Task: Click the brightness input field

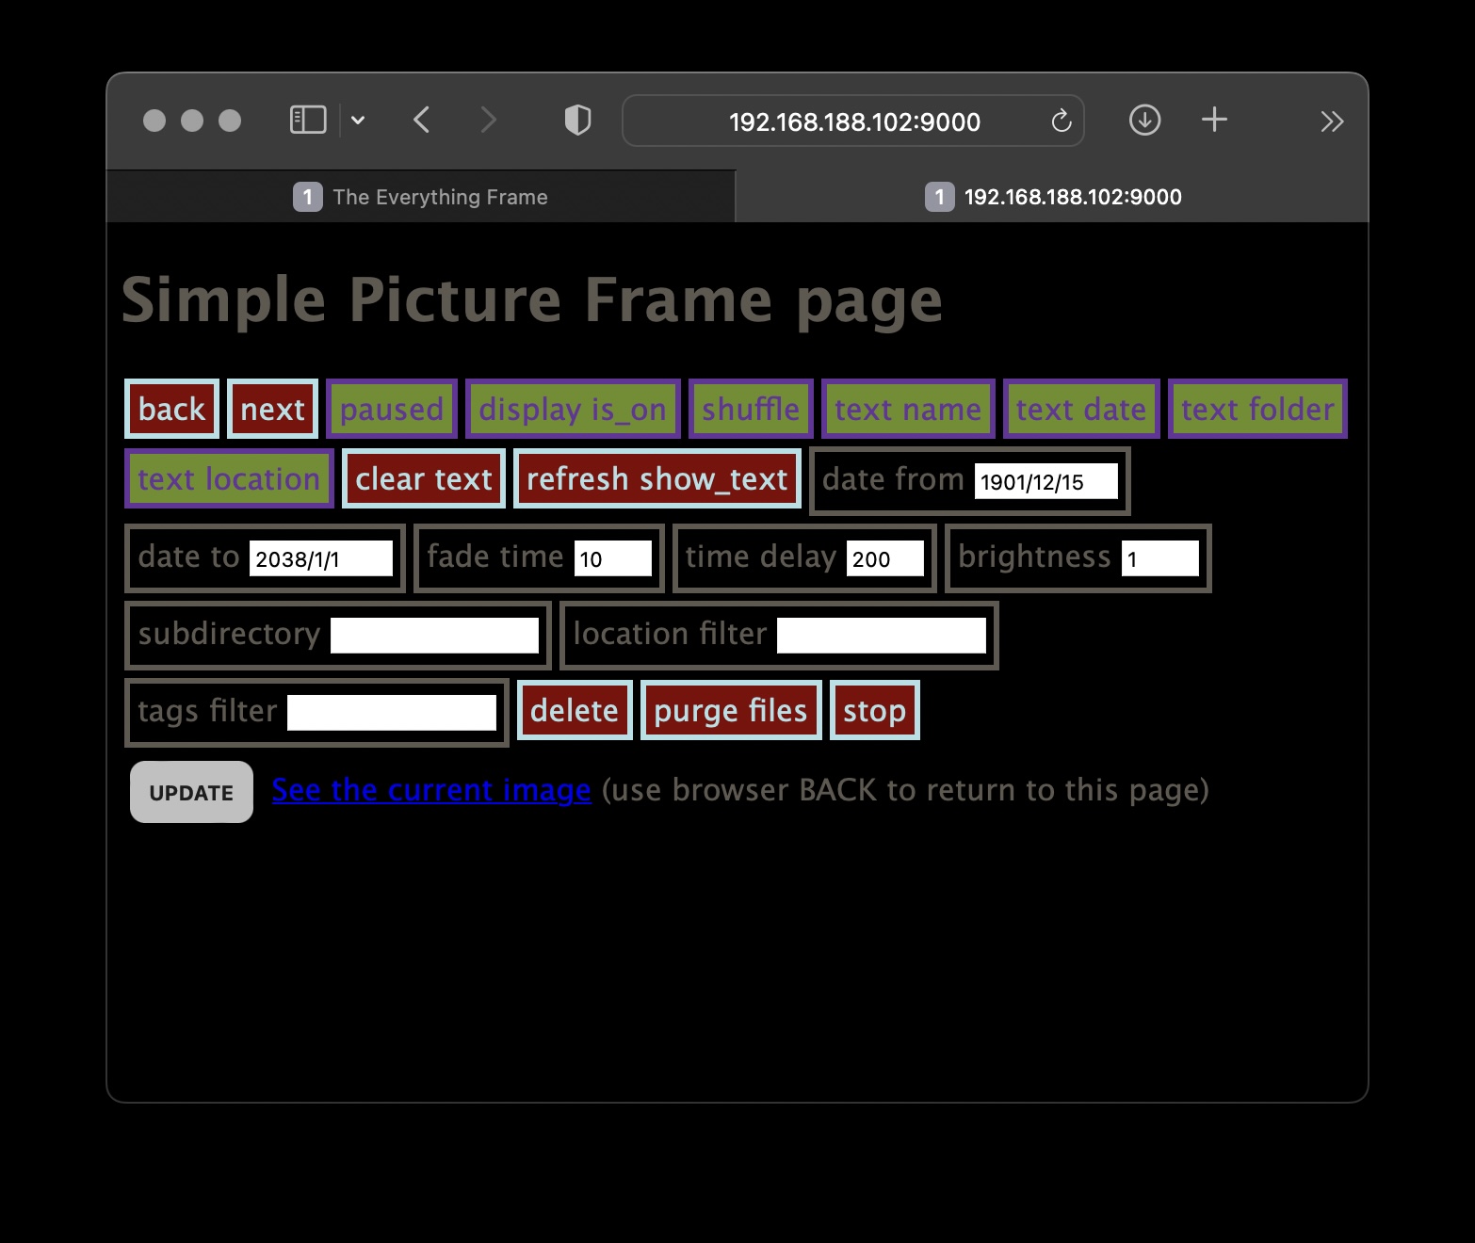Action: [x=1159, y=558]
